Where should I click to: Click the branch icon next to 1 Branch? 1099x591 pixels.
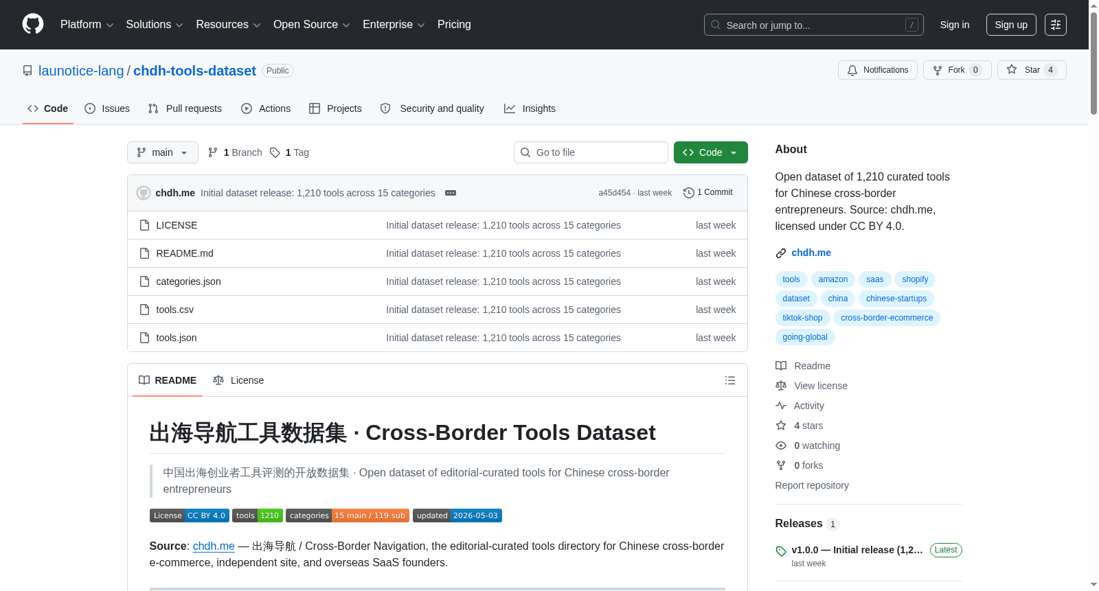tap(213, 152)
